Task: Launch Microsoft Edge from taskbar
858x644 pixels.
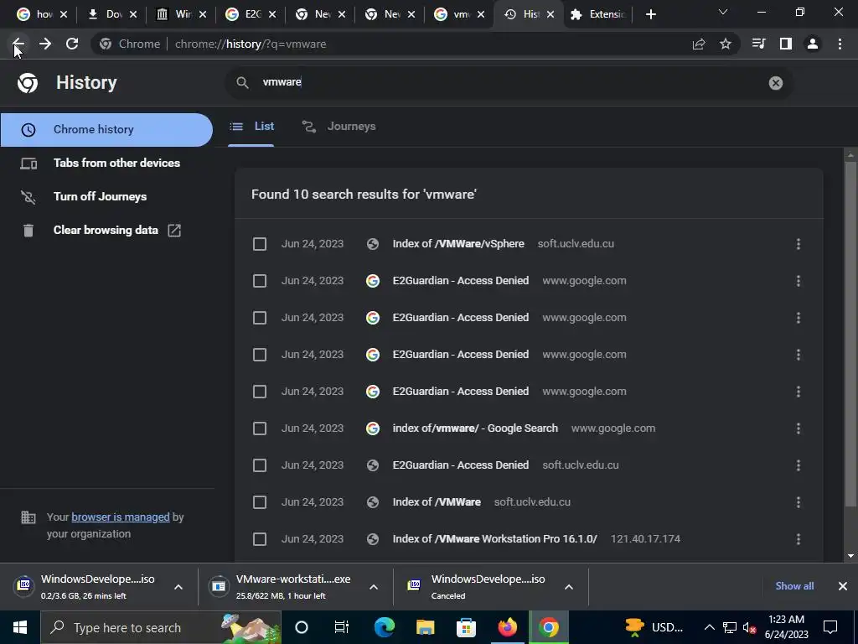Action: click(384, 627)
